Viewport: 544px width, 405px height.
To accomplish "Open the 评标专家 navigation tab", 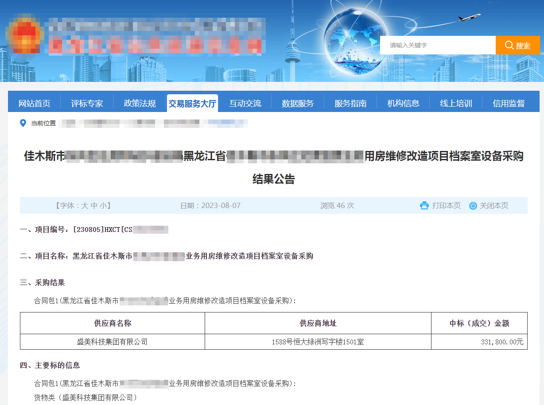I will coord(87,104).
